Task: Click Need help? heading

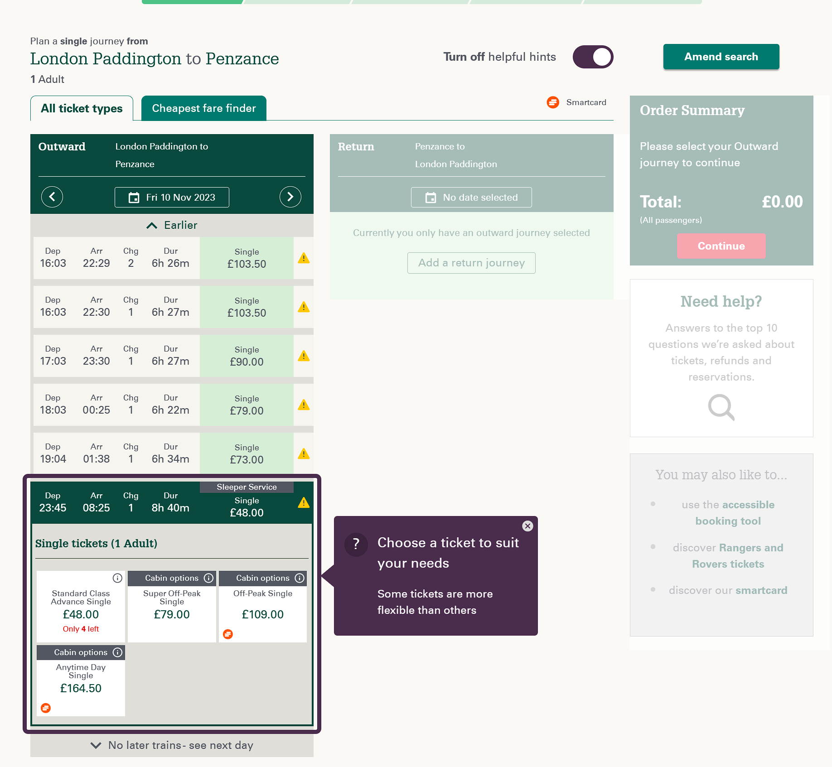Action: click(x=721, y=301)
